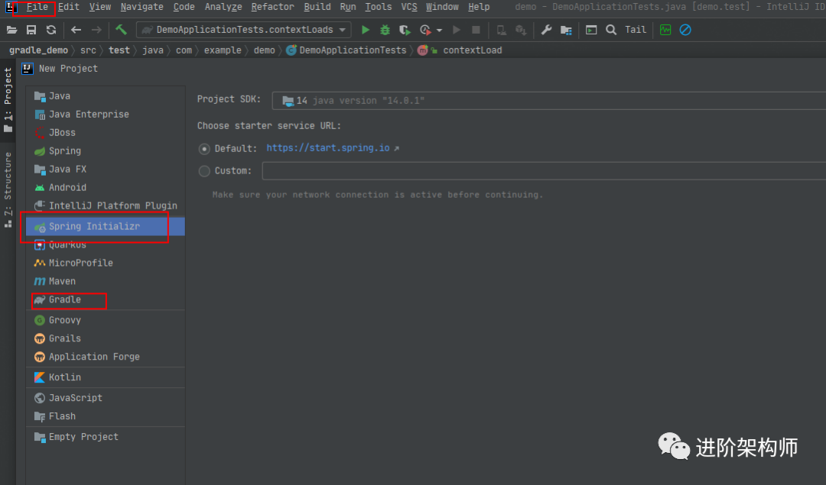Open settings with the wrench icon
Image resolution: width=826 pixels, height=485 pixels.
click(x=546, y=30)
